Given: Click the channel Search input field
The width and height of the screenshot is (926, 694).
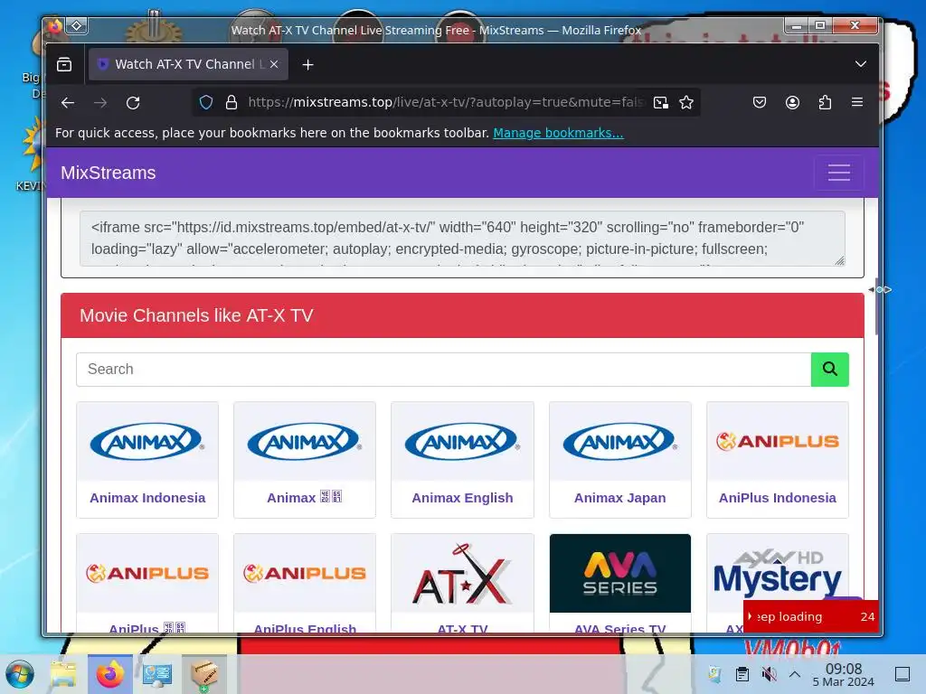Looking at the screenshot, I should (x=443, y=370).
